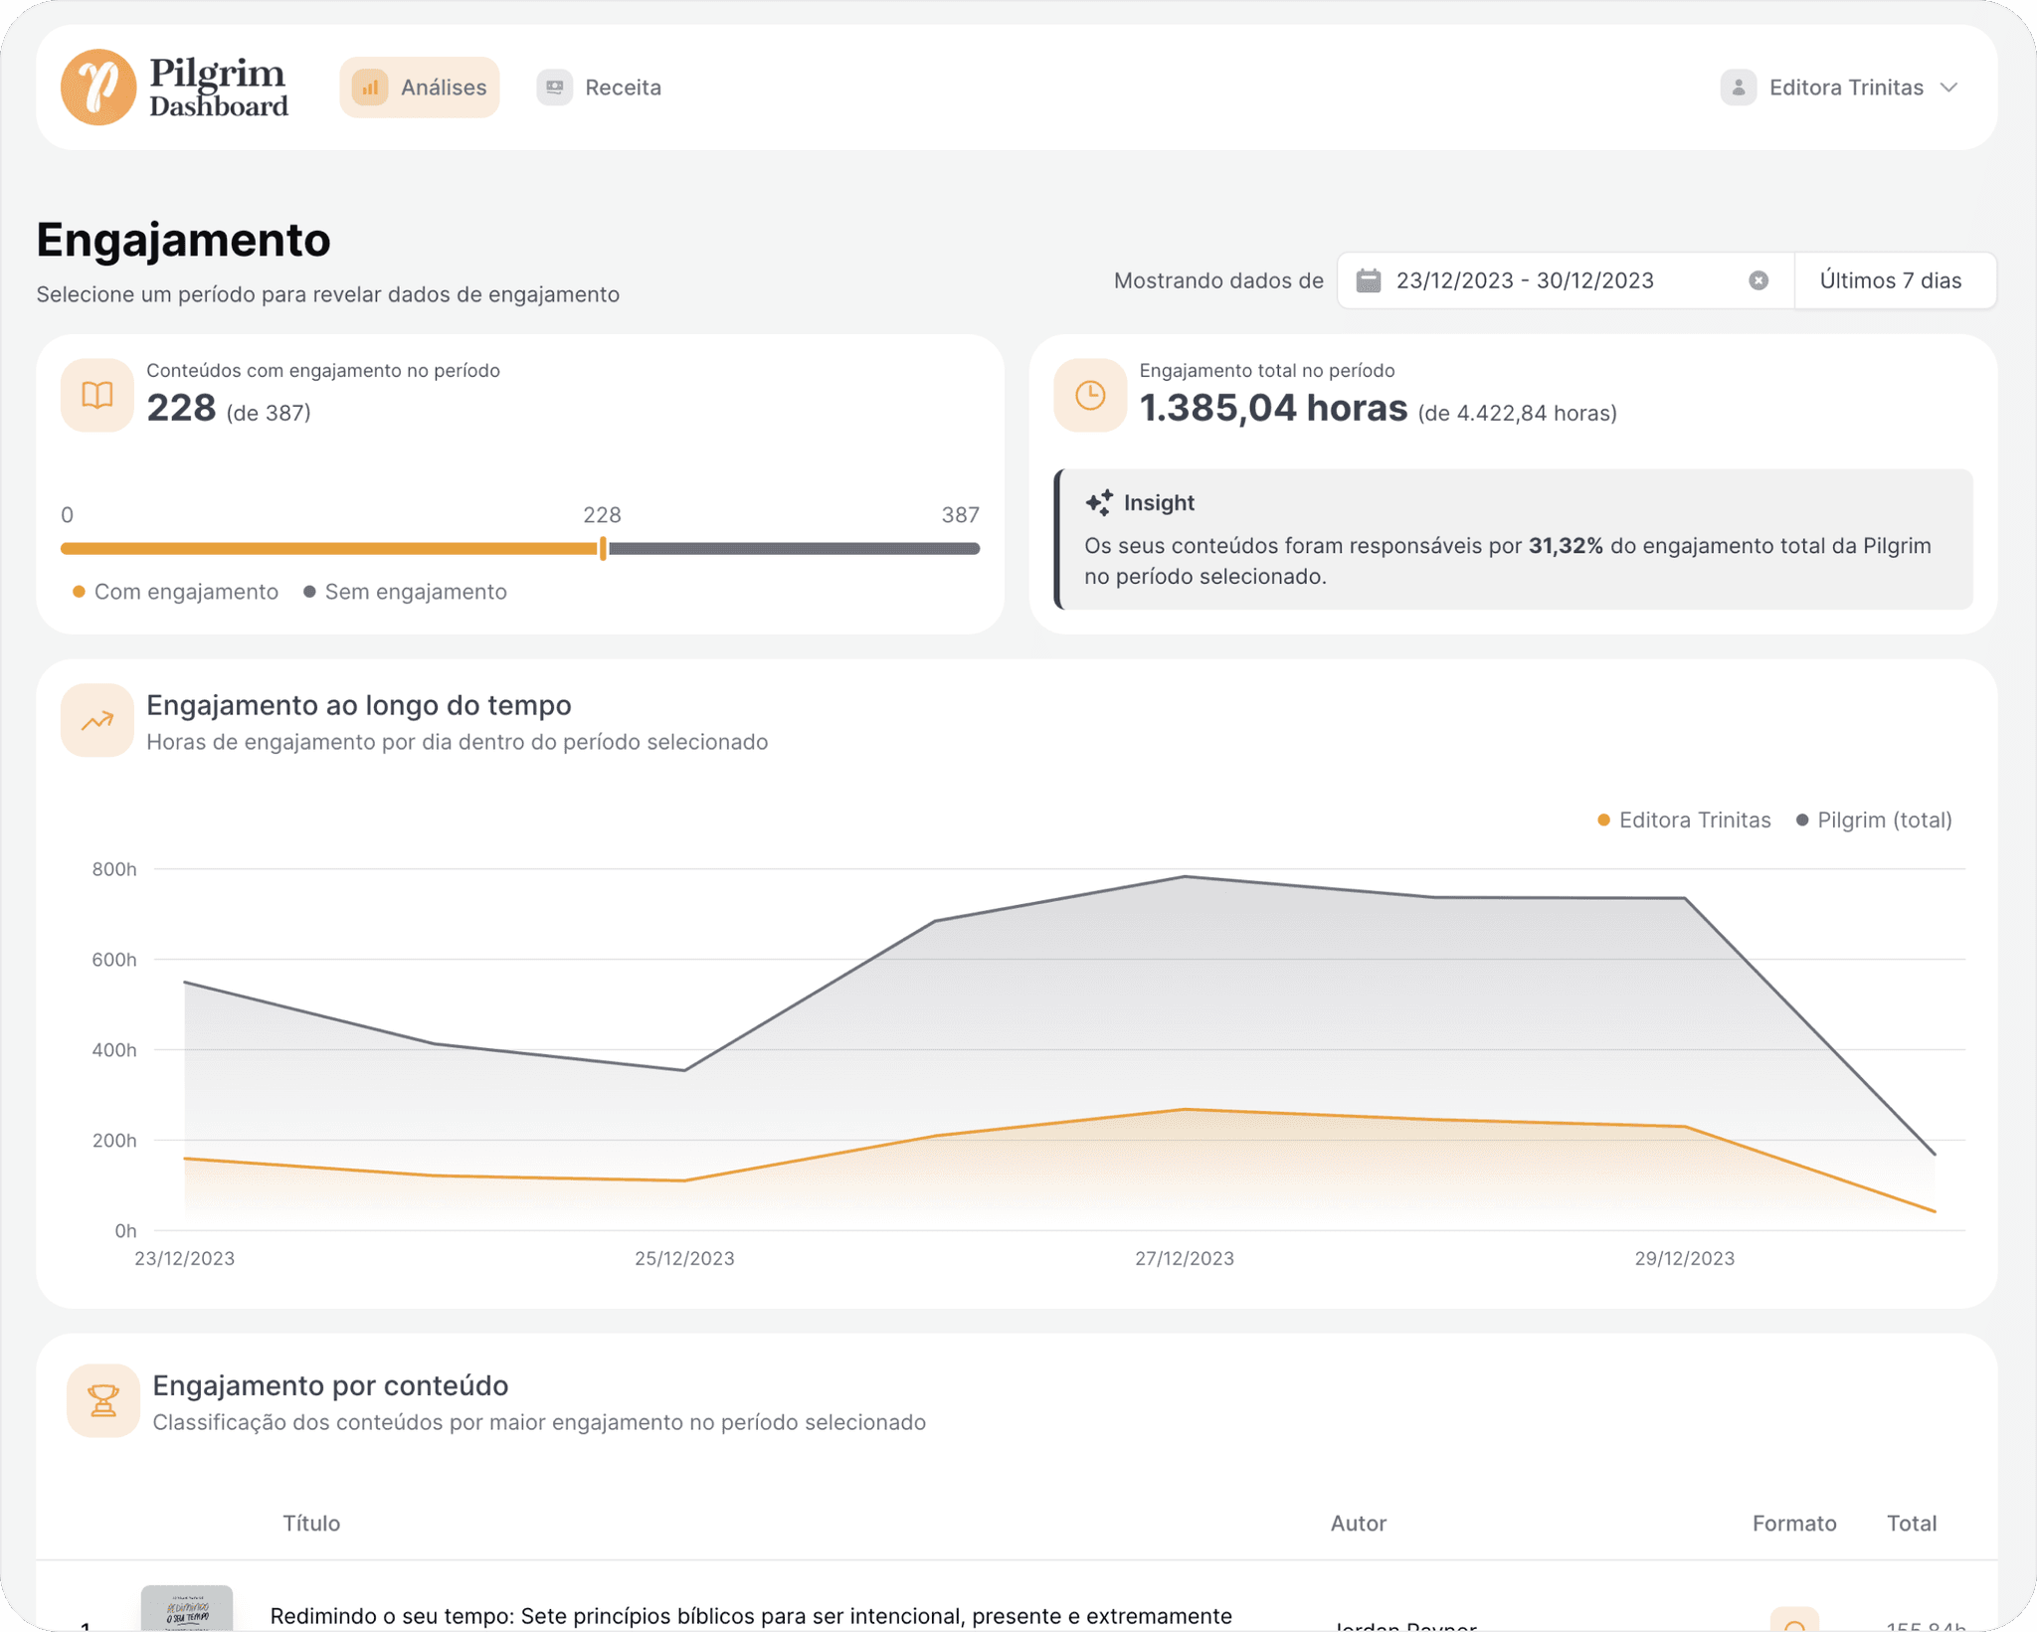2037x1632 pixels.
Task: Select the bar chart icon next to Análises
Action: point(370,88)
